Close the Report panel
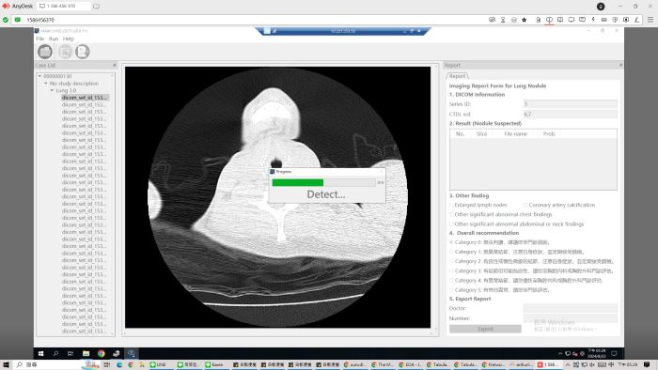The image size is (658, 370). [620, 65]
